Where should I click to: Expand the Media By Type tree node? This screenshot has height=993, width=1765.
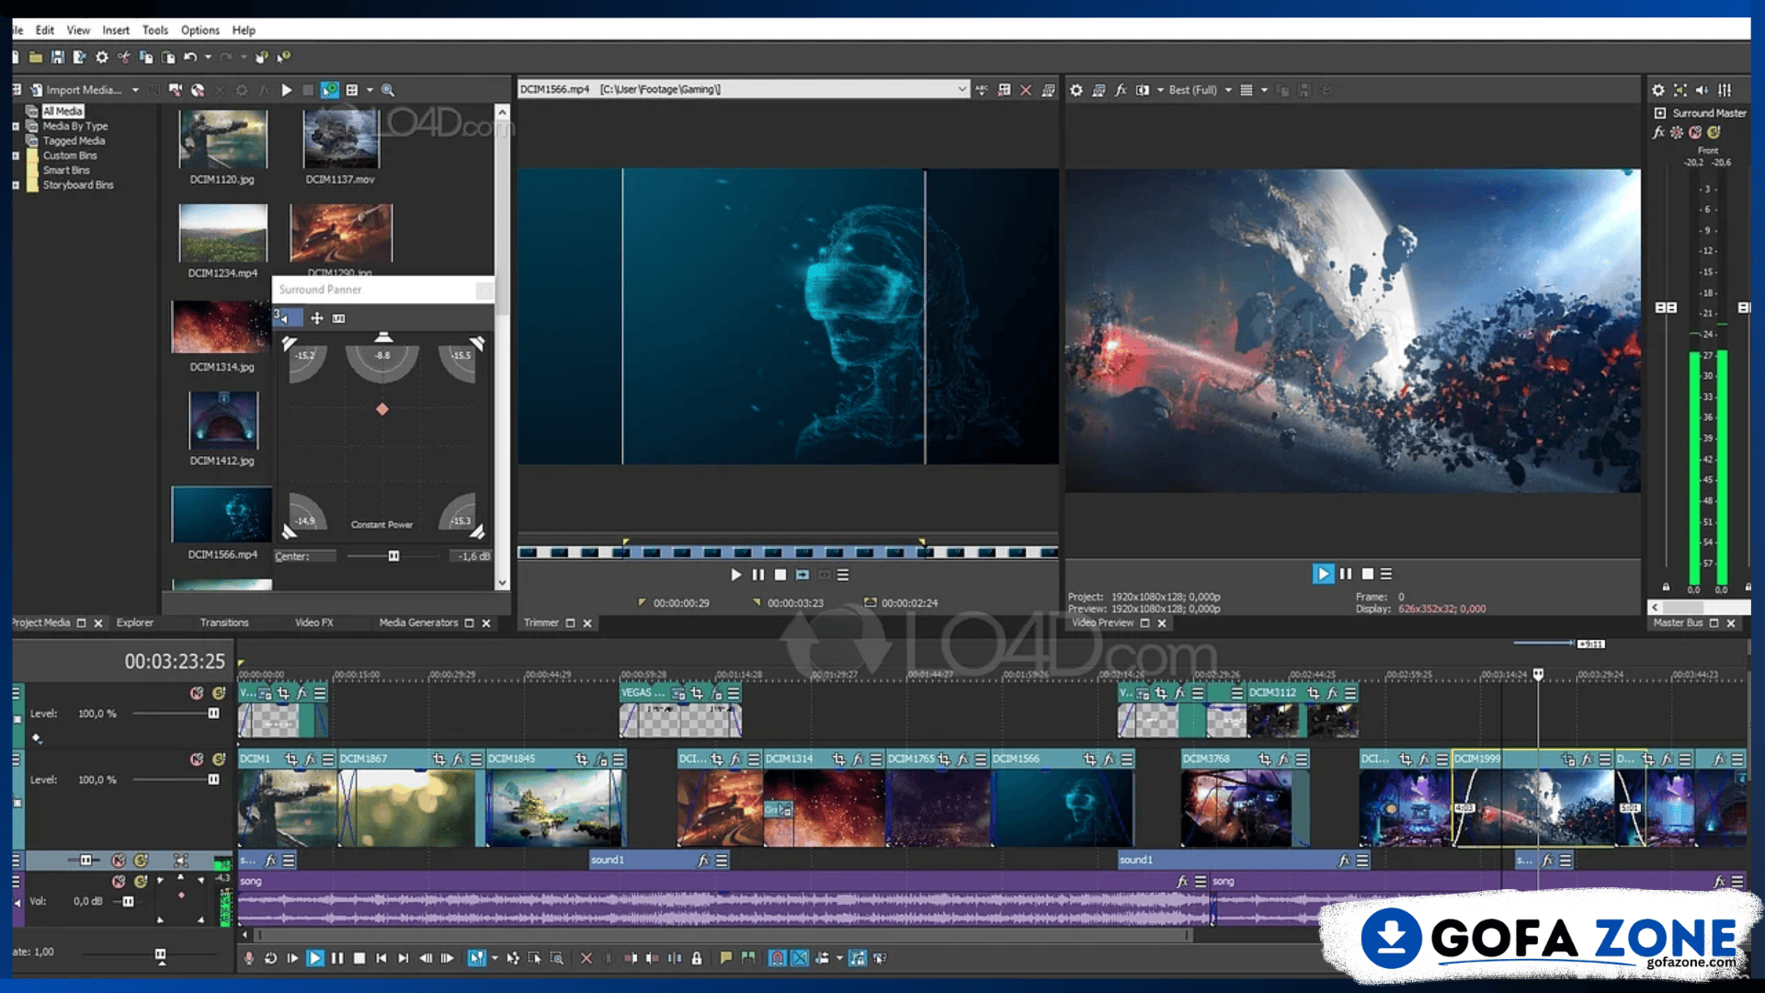[16, 126]
